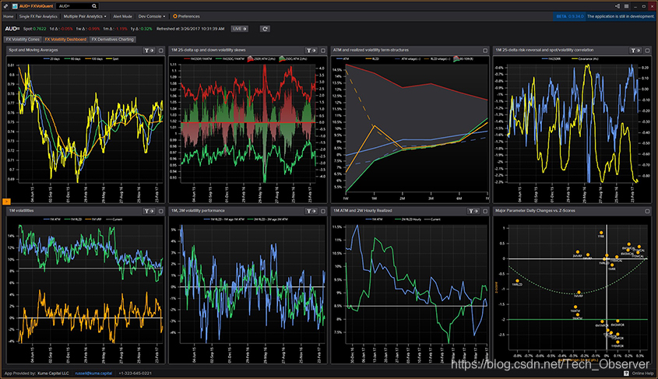Open filter in 1M ATM and 2W Hourly panel

click(x=473, y=212)
